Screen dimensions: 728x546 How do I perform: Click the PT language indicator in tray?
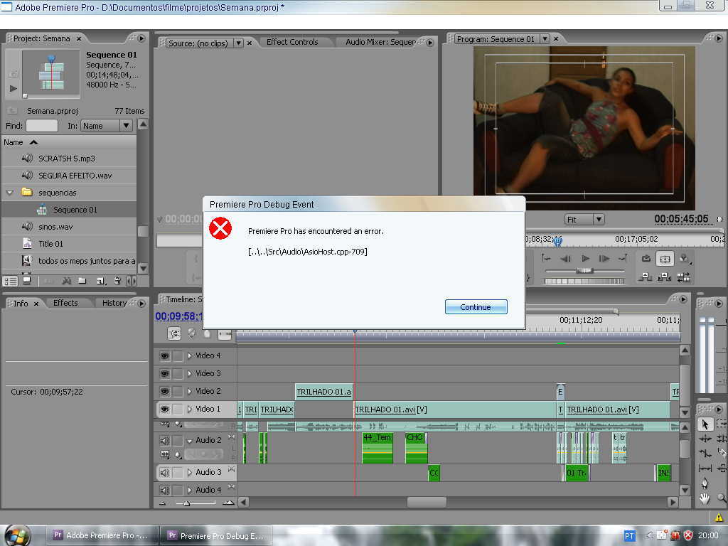coord(629,536)
